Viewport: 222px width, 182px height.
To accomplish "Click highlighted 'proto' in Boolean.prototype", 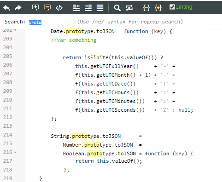I will 95,154.
